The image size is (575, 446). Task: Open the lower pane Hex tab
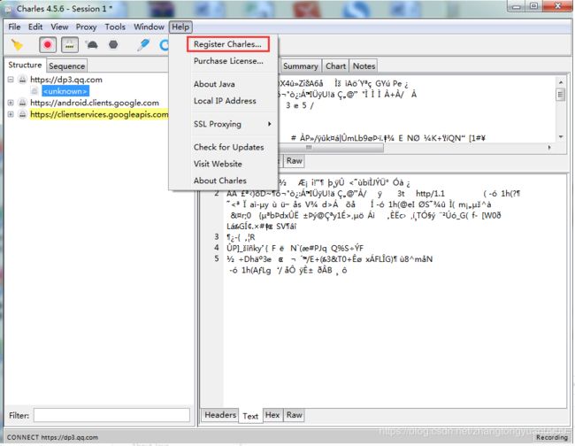(272, 415)
